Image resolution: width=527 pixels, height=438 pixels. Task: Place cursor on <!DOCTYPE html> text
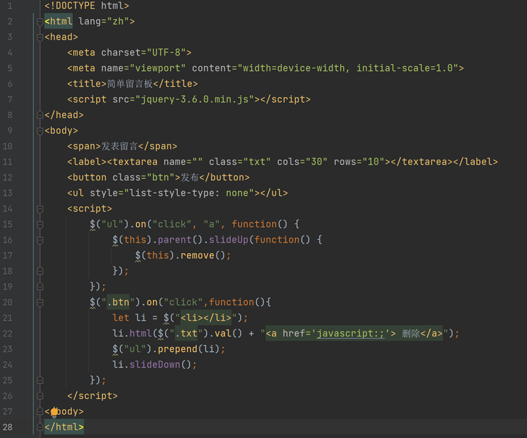pyautogui.click(x=87, y=5)
